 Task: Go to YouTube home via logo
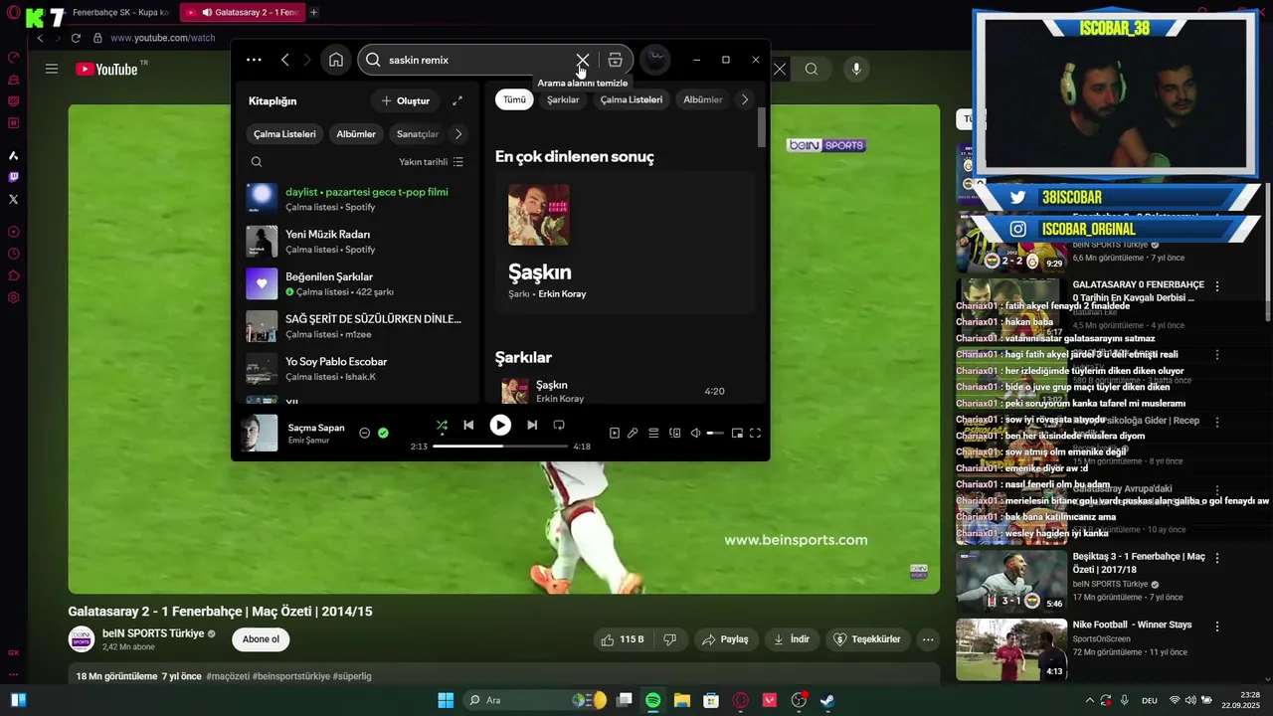(107, 69)
